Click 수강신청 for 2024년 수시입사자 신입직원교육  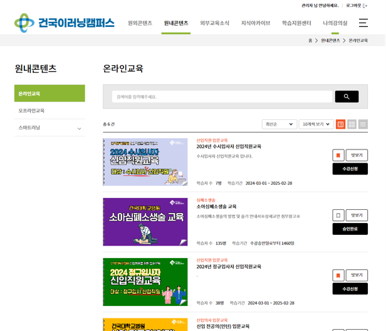click(350, 169)
